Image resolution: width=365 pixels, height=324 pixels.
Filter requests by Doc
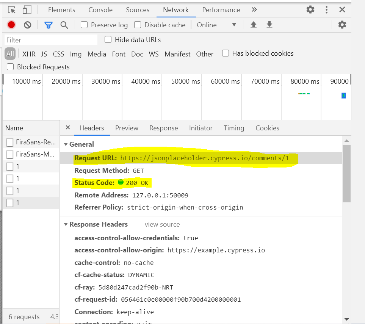point(137,54)
